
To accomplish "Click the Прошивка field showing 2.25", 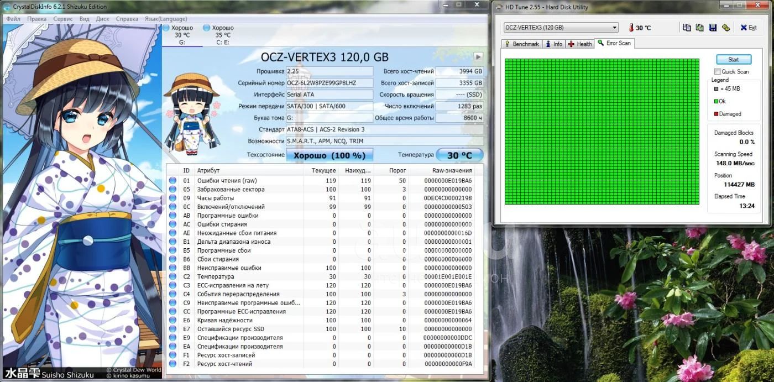I will pos(330,71).
